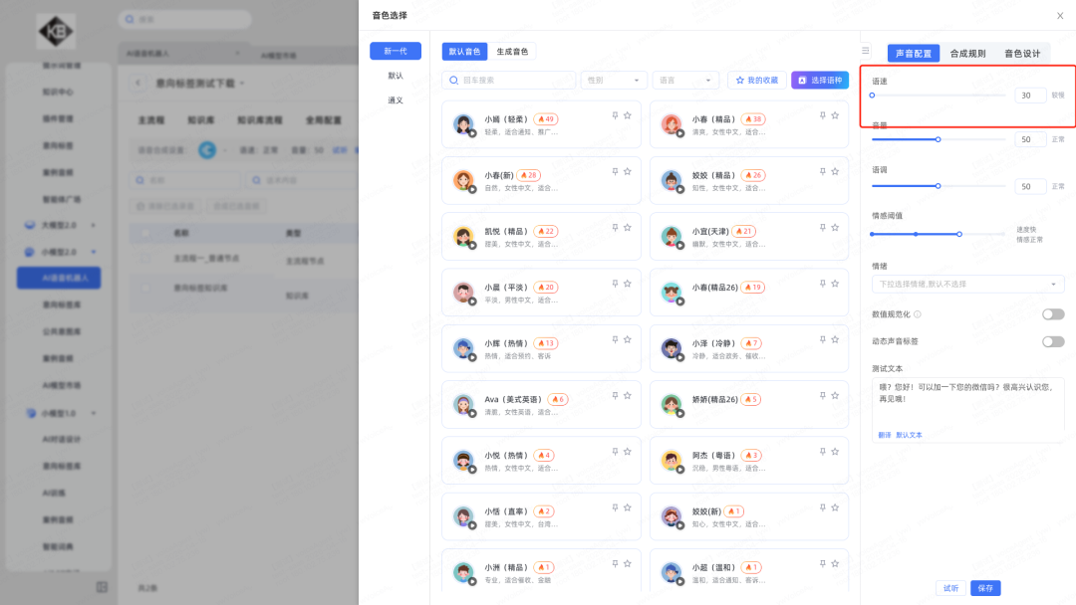Play voice preview for 小宣(天津)
Image resolution: width=1076 pixels, height=605 pixels.
680,245
